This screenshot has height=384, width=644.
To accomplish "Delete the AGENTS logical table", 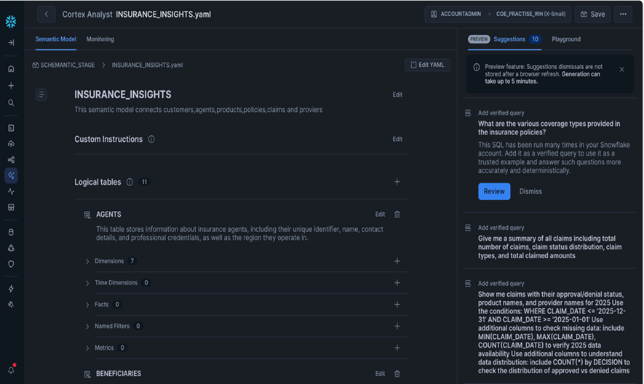I will pyautogui.click(x=397, y=215).
